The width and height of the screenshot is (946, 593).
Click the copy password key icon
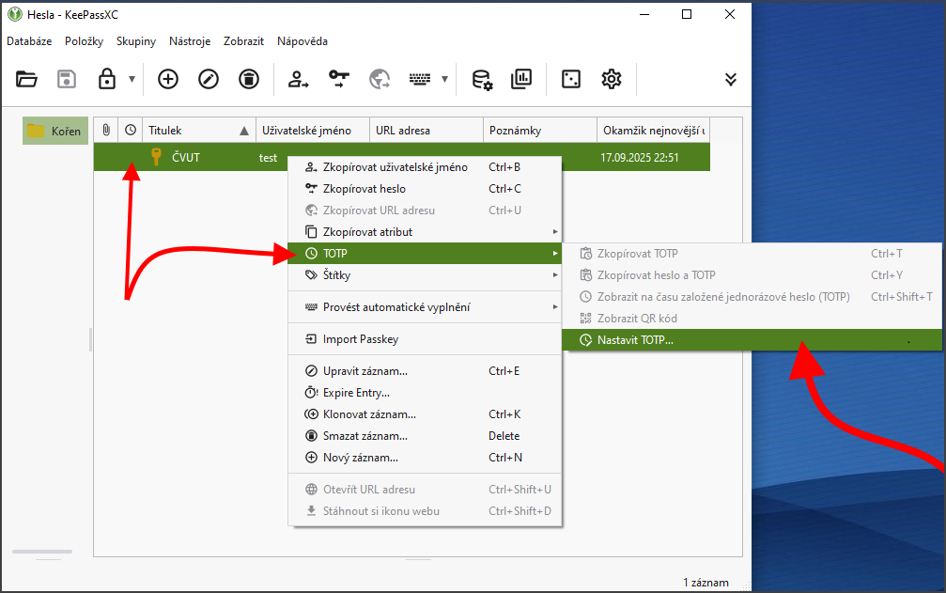tap(339, 79)
